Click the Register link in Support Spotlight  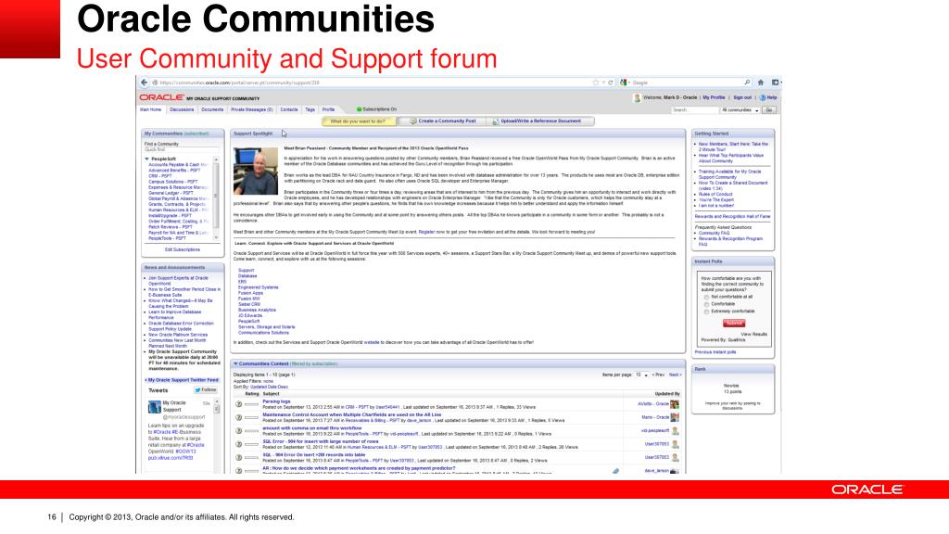coord(426,232)
